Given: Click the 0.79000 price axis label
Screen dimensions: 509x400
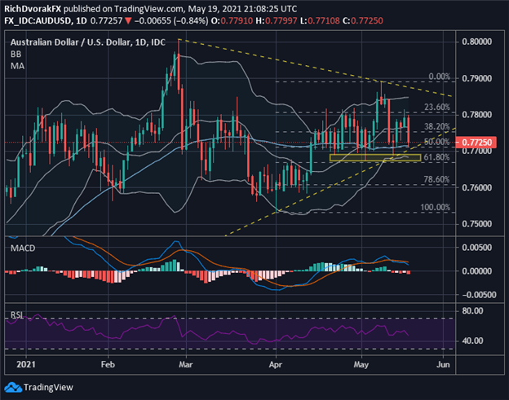Looking at the screenshot, I should [477, 78].
